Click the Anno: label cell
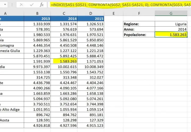This screenshot has height=132, width=191. 139,29
